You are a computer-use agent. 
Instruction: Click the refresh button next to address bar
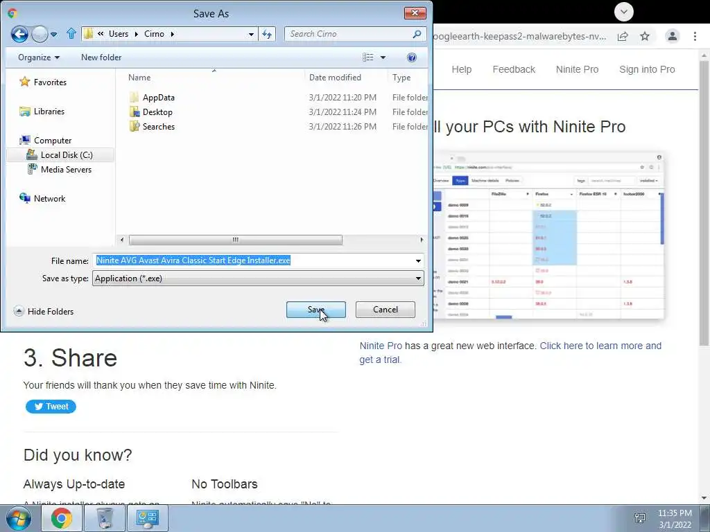click(267, 34)
